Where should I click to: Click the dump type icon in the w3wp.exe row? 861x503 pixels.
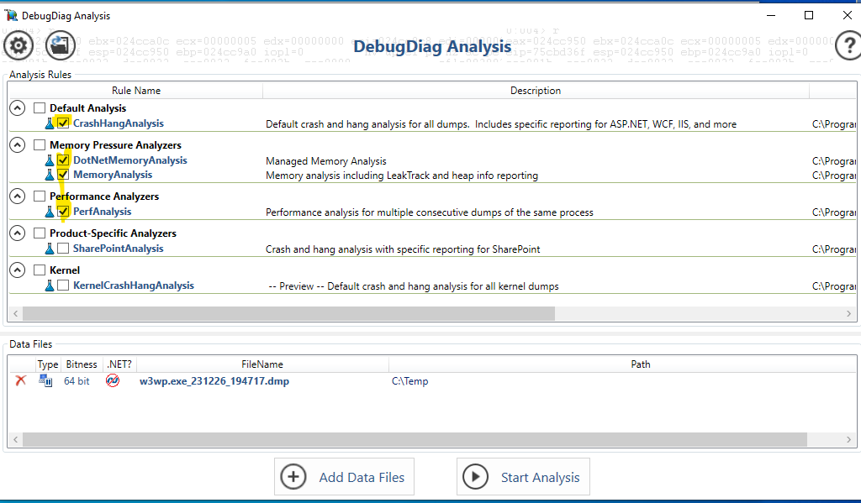[x=45, y=380]
